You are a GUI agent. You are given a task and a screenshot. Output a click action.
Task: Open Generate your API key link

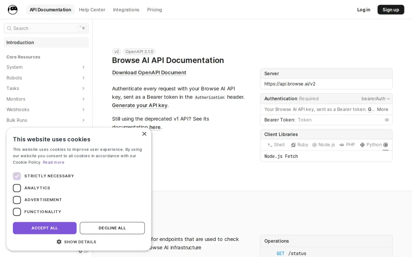pos(140,106)
